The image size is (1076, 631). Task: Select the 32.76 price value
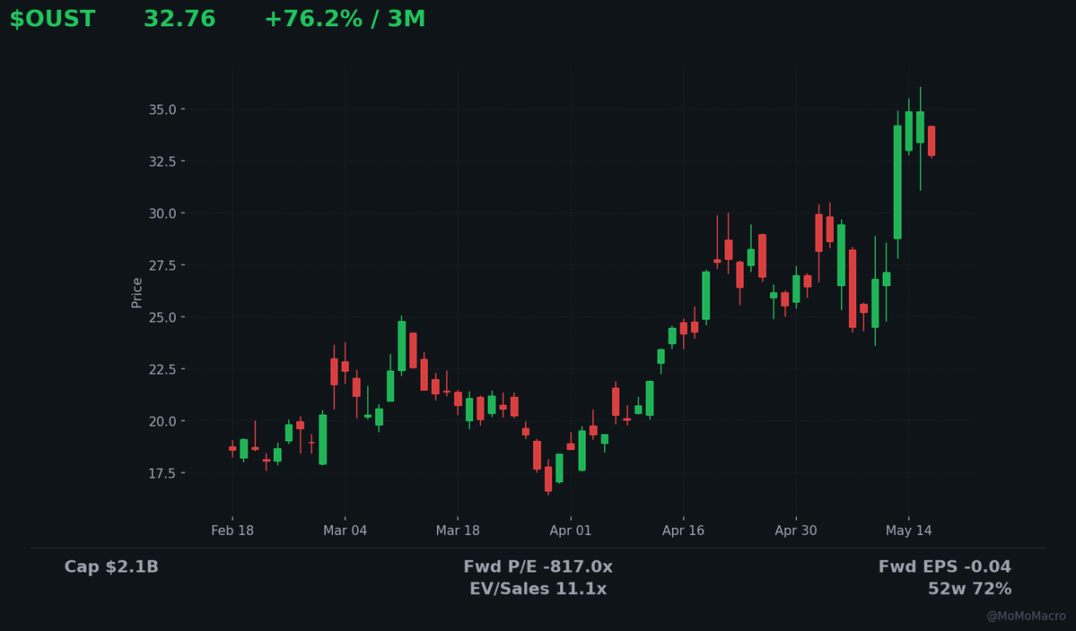tap(179, 19)
